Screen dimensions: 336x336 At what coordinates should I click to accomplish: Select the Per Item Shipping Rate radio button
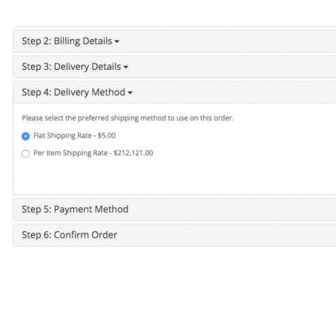26,154
